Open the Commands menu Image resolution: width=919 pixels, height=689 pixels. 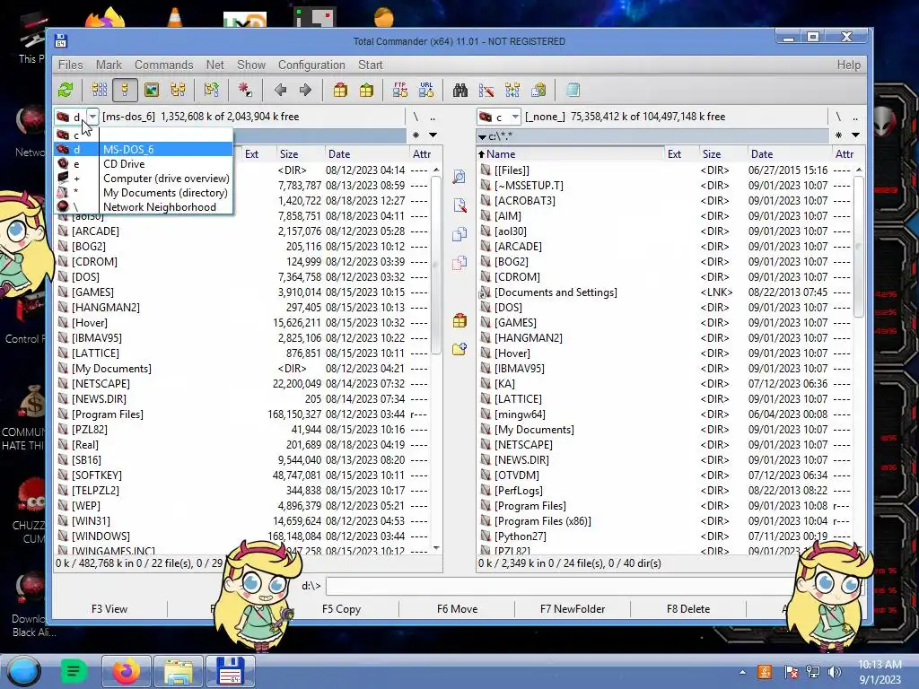pyautogui.click(x=163, y=65)
